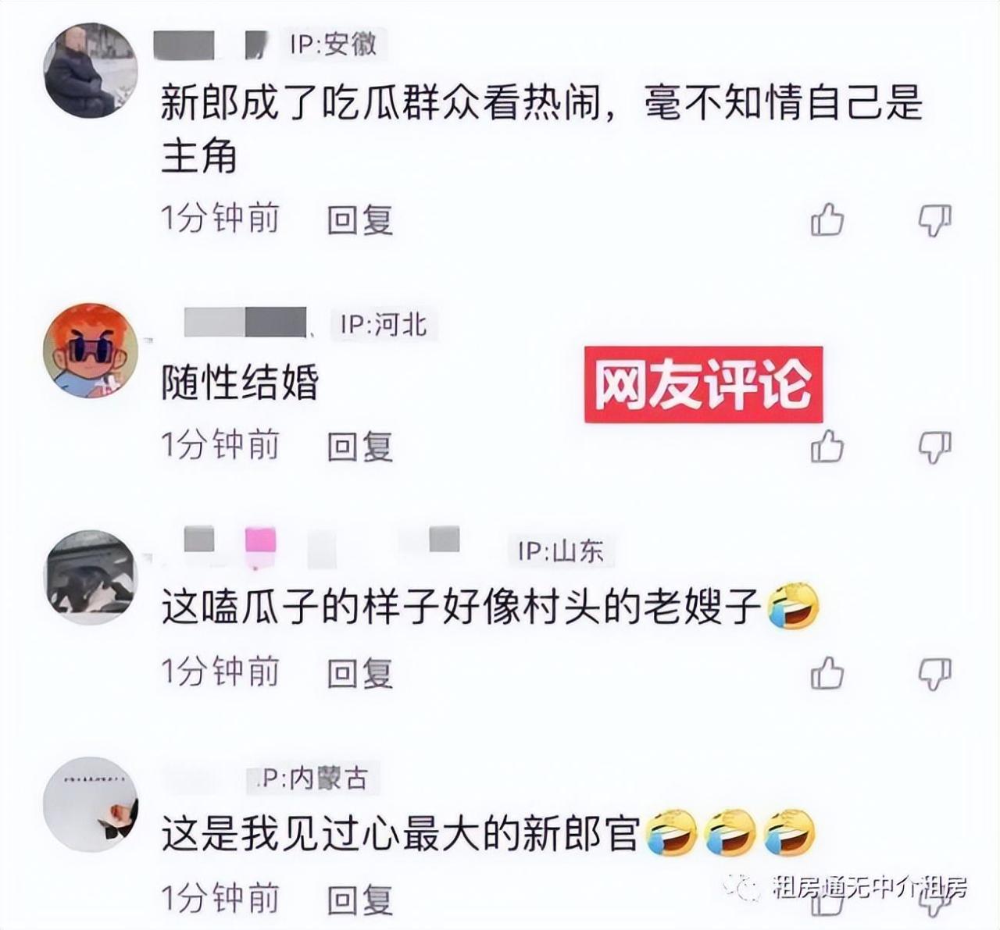Click the red '网友评论' label

pyautogui.click(x=703, y=385)
